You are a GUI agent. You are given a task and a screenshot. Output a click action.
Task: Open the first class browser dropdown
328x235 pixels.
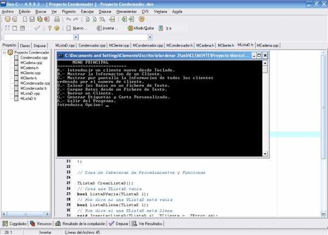[x=76, y=37]
